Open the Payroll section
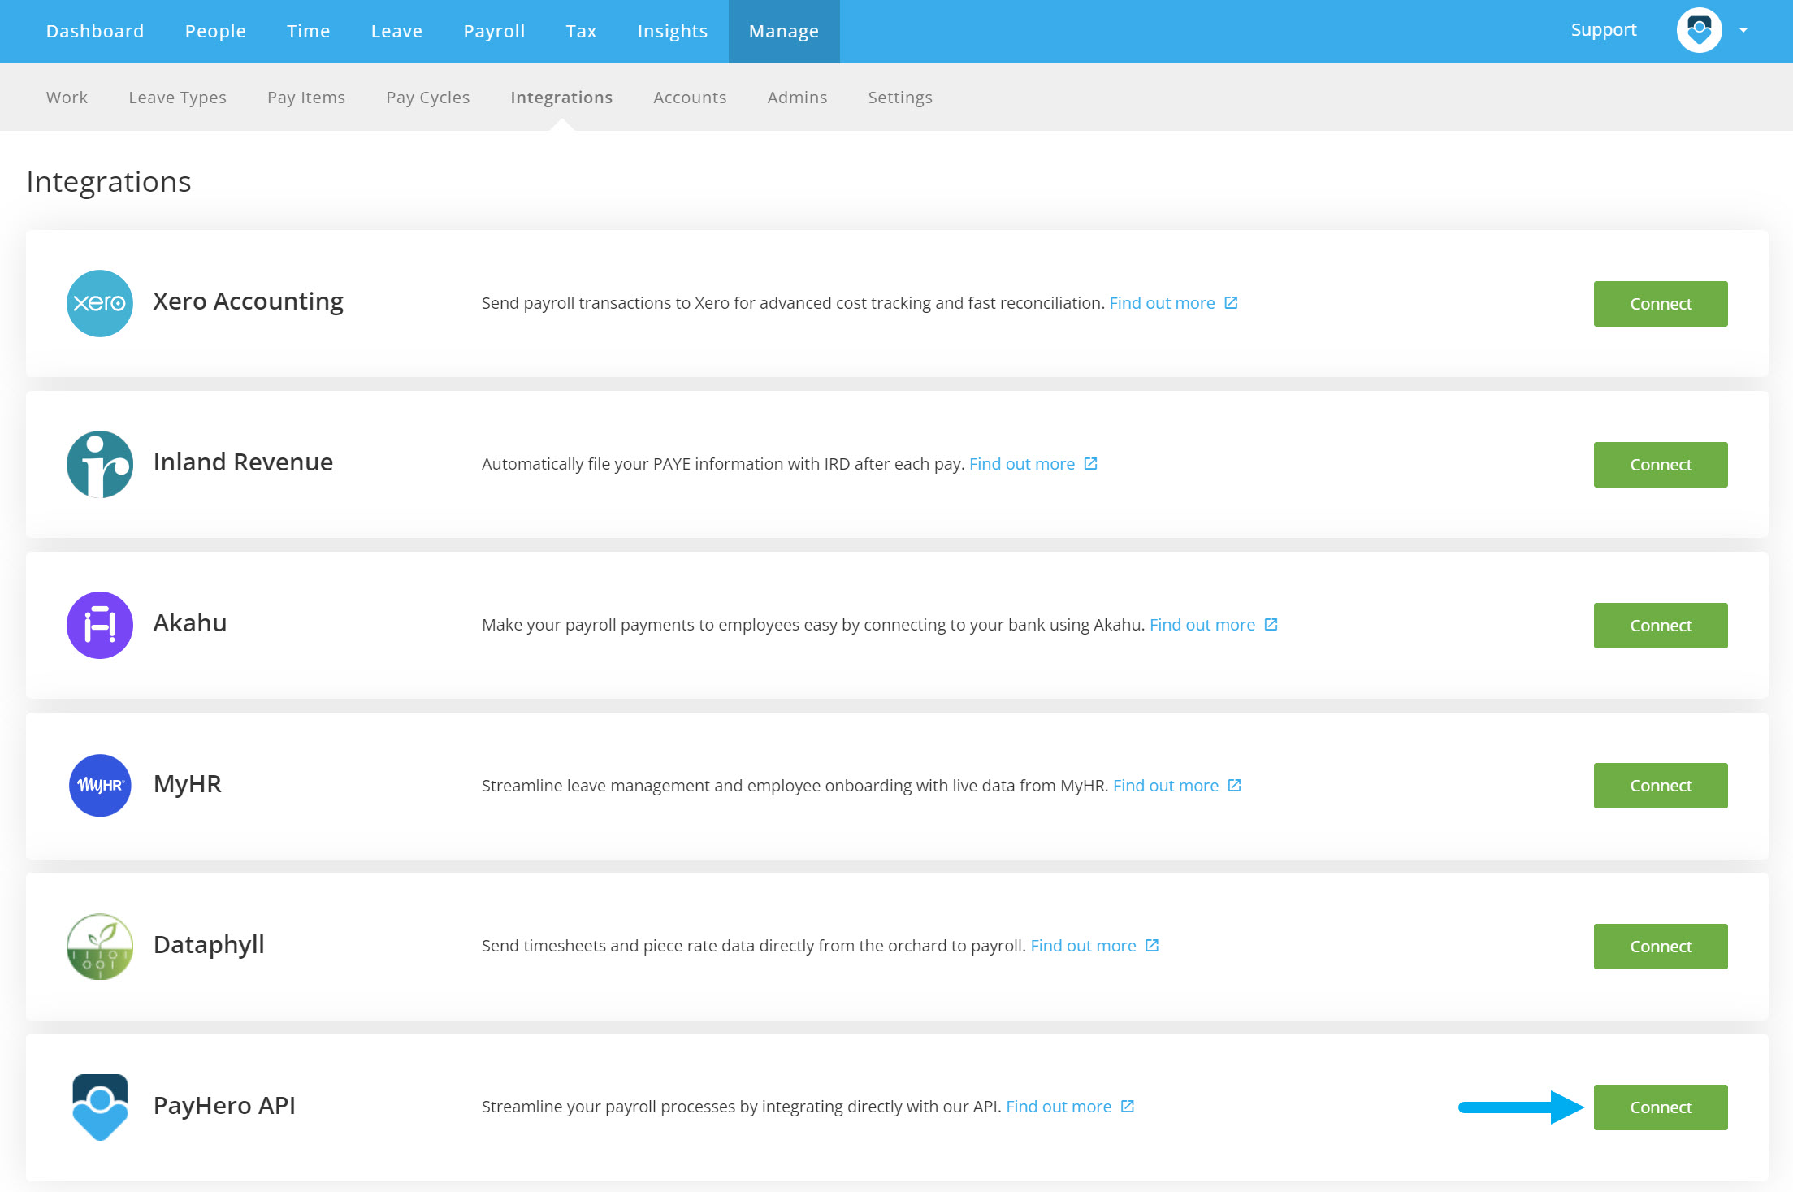Screen dimensions: 1793x1192 point(494,31)
